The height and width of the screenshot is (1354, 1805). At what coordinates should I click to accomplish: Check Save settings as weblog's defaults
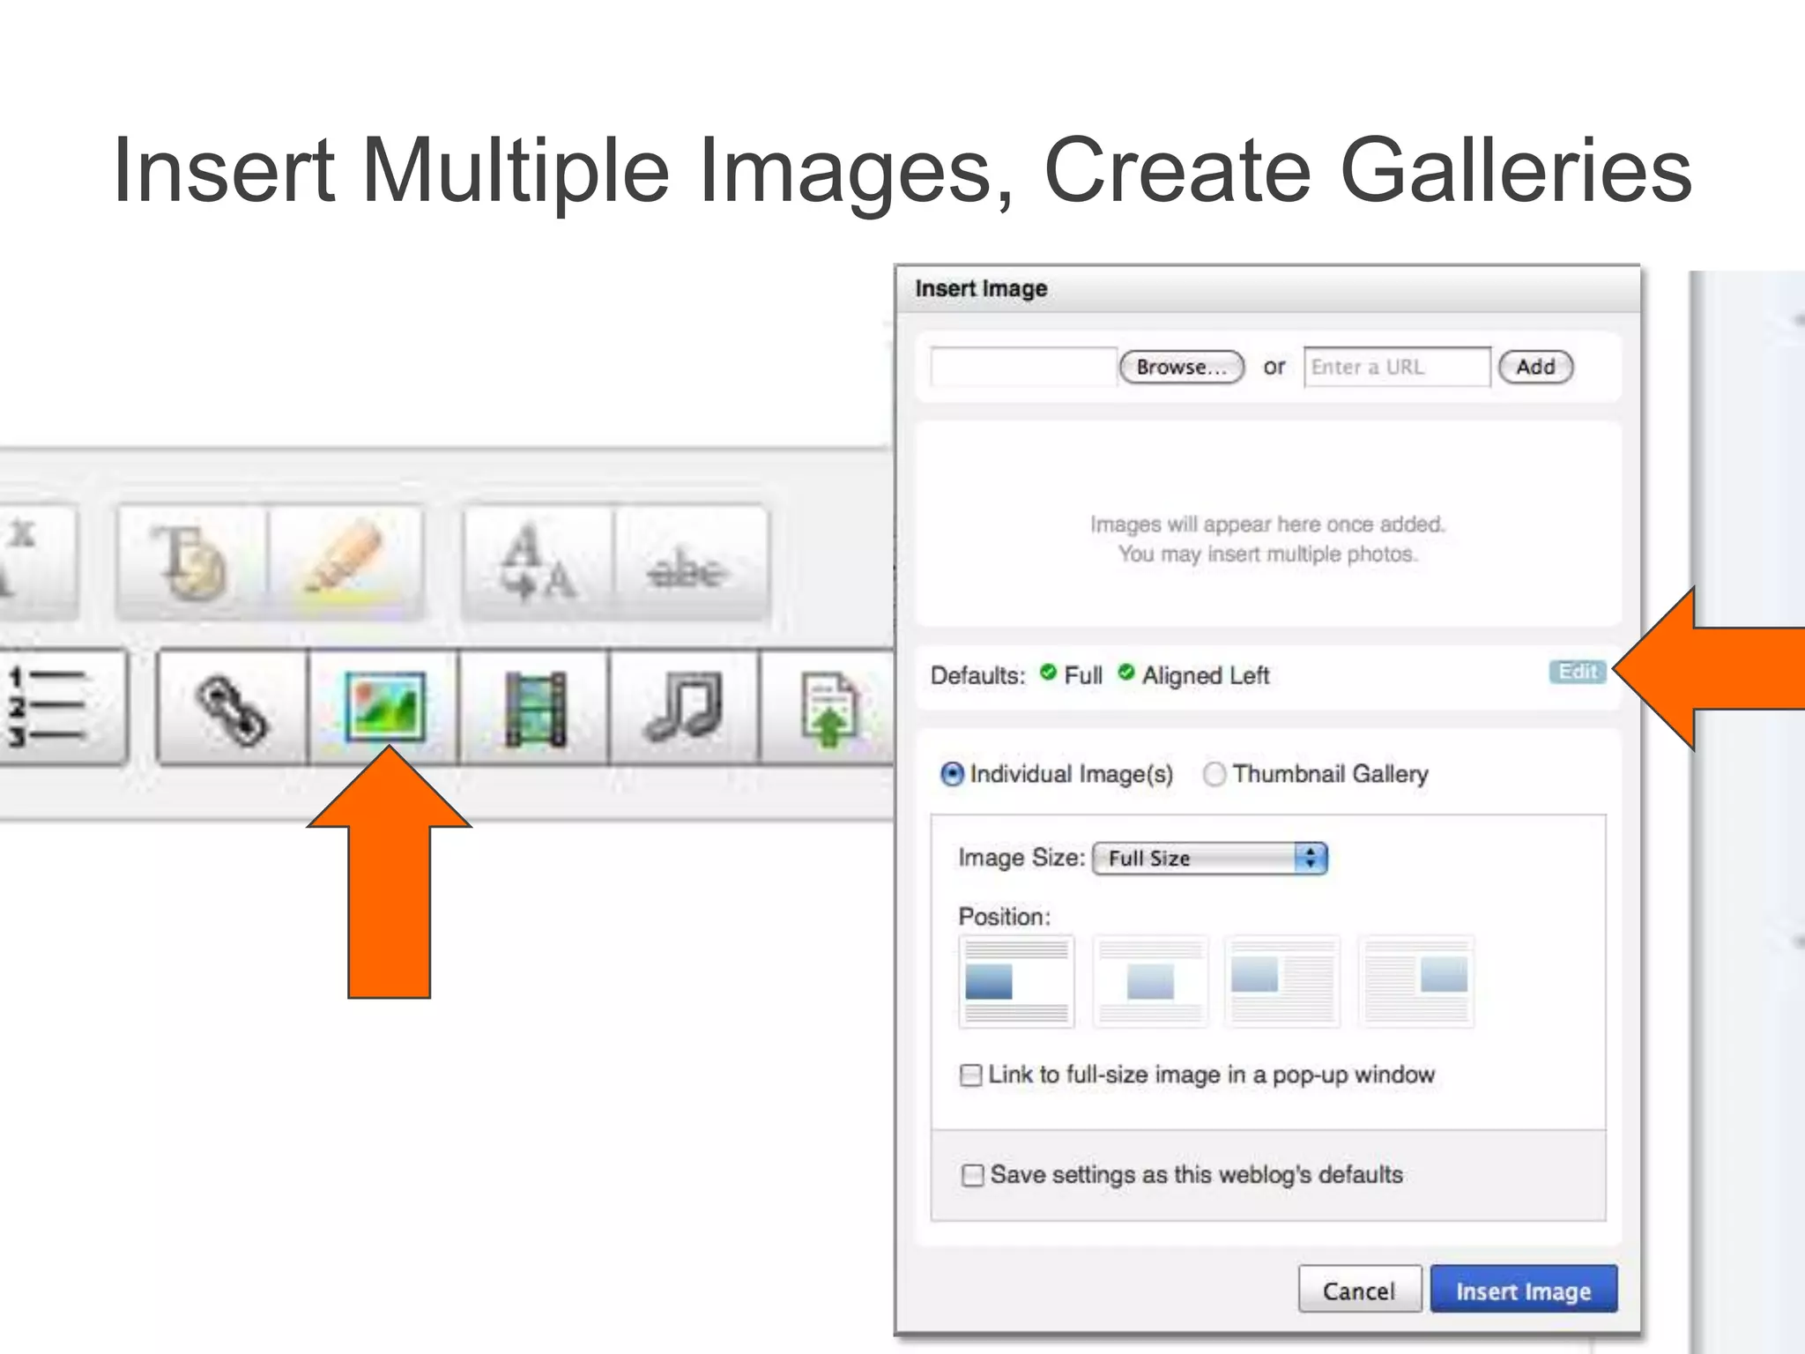click(972, 1175)
